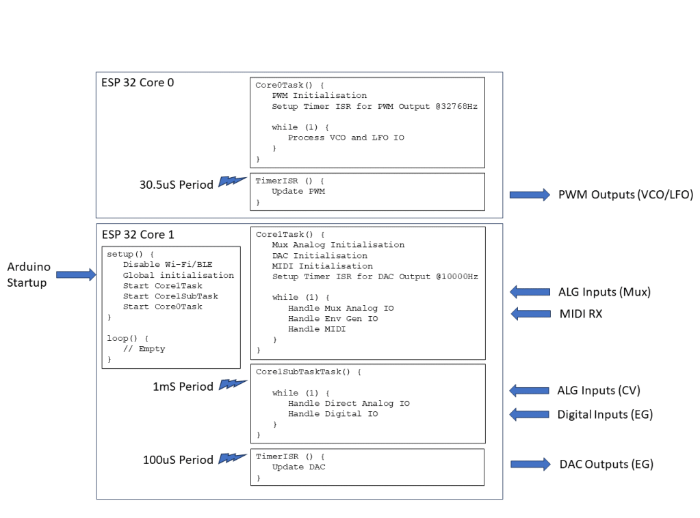Click the TimerISR box containing Update PWM
This screenshot has height=518, width=700.
(x=367, y=191)
